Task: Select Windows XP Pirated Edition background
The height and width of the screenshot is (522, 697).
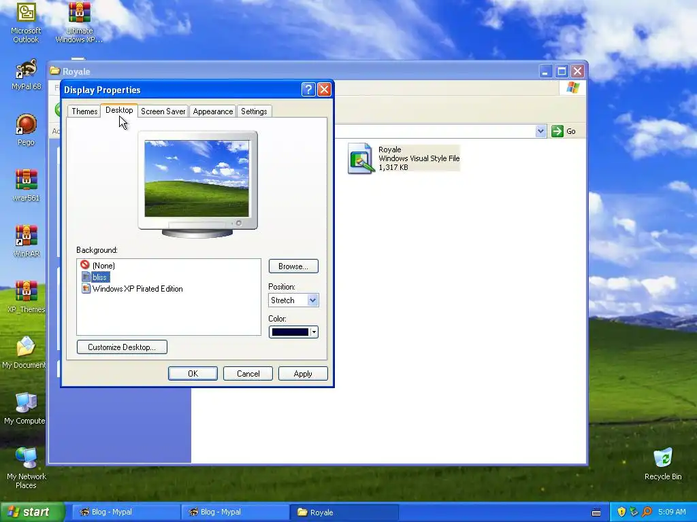Action: 132,288
